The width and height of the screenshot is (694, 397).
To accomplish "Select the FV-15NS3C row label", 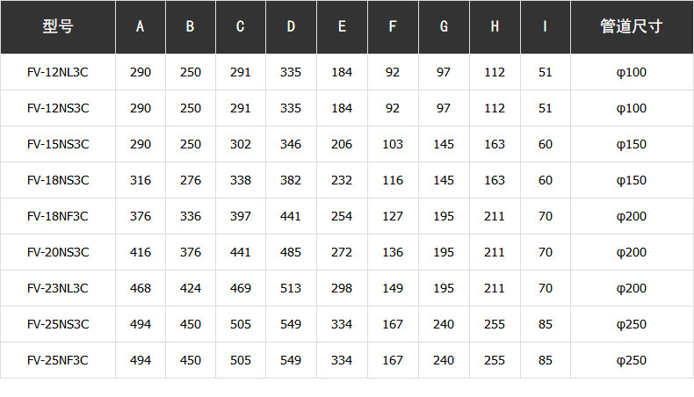I will tap(58, 144).
